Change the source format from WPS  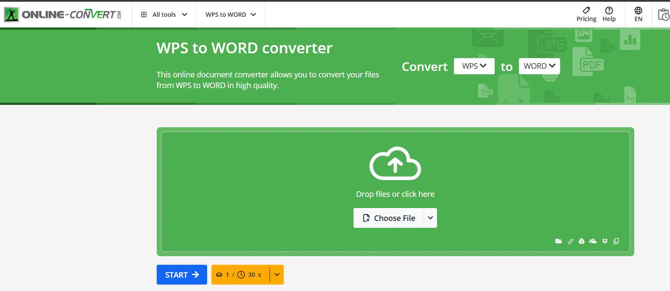[474, 66]
